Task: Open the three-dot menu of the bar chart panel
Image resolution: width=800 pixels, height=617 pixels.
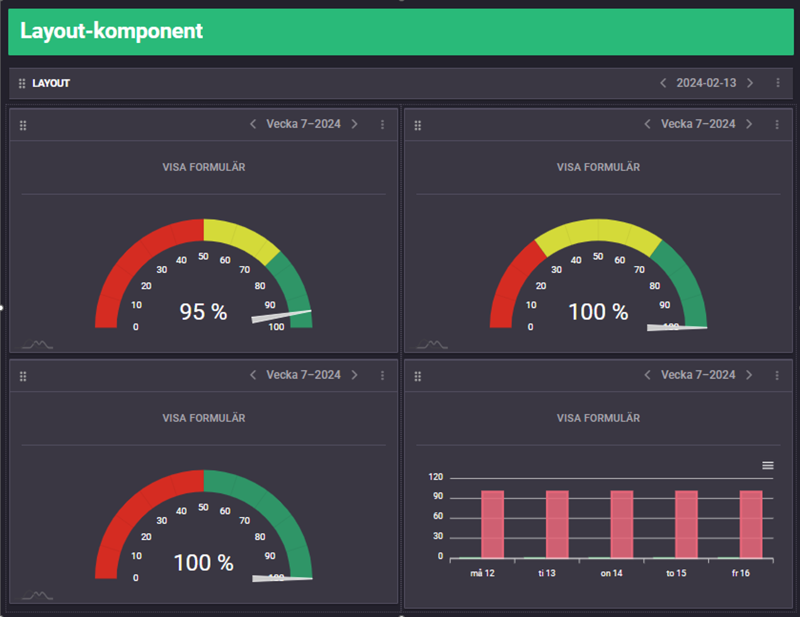Action: tap(777, 376)
